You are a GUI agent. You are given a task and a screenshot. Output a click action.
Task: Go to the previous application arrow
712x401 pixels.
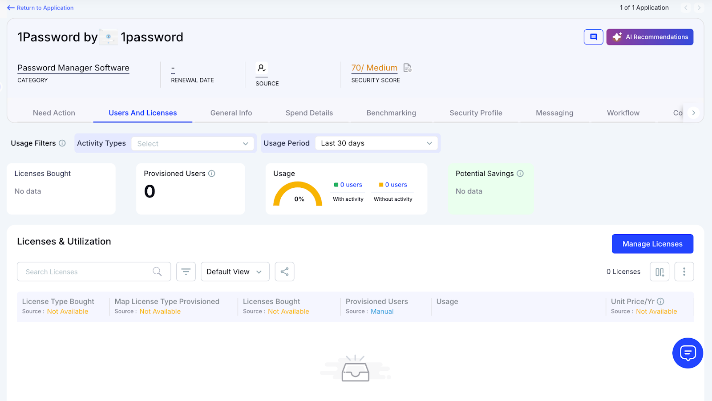click(x=686, y=8)
